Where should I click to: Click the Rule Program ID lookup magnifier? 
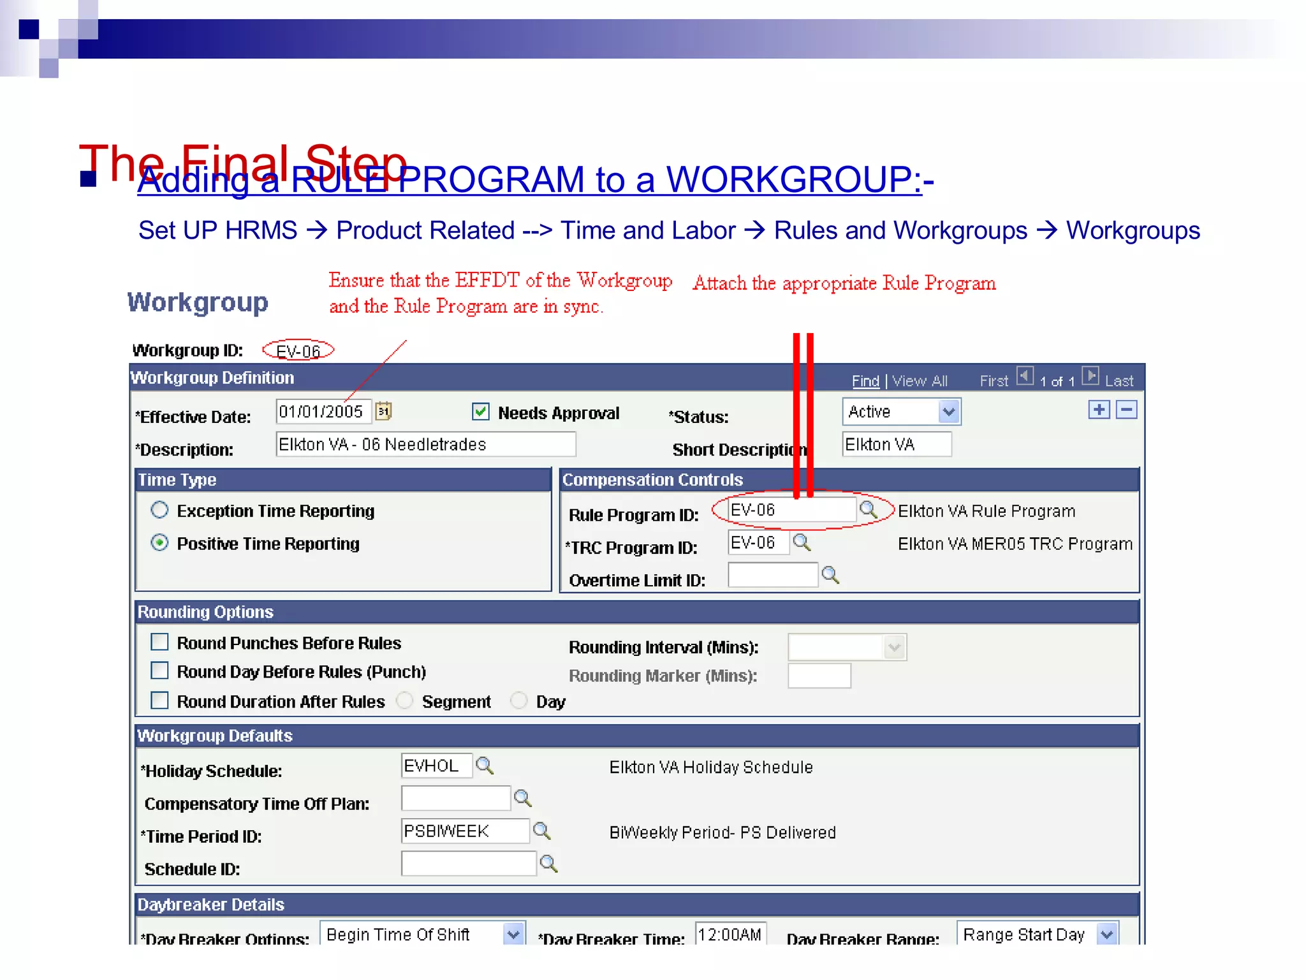(868, 509)
